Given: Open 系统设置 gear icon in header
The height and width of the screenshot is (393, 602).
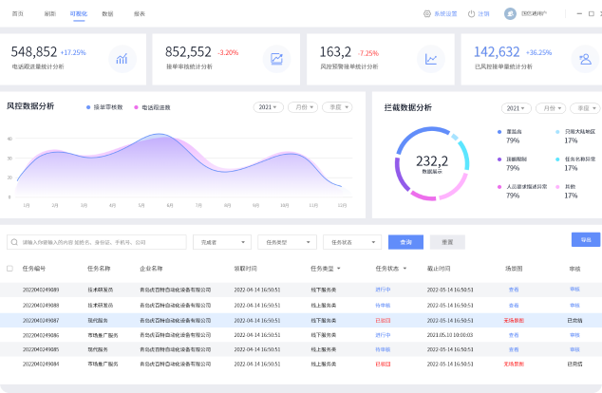Looking at the screenshot, I should point(427,14).
